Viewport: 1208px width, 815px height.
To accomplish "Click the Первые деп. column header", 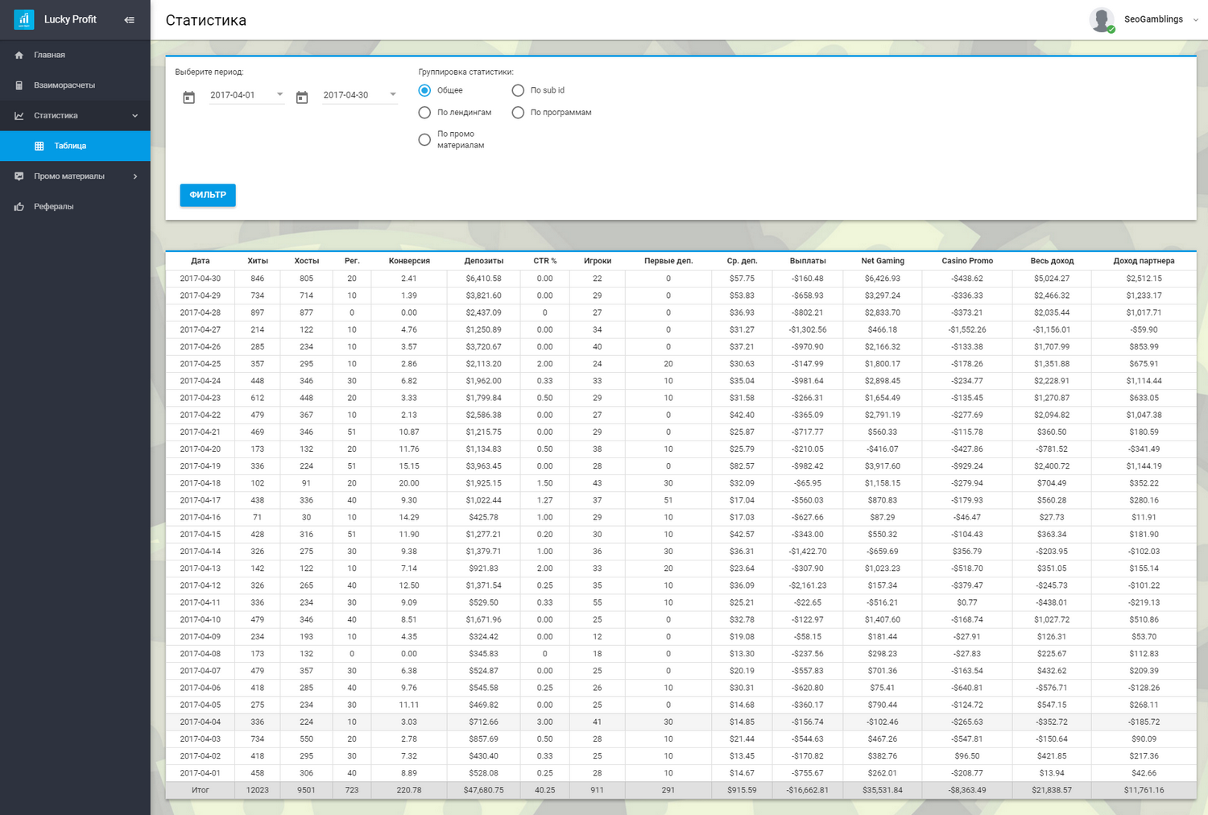I will click(668, 261).
